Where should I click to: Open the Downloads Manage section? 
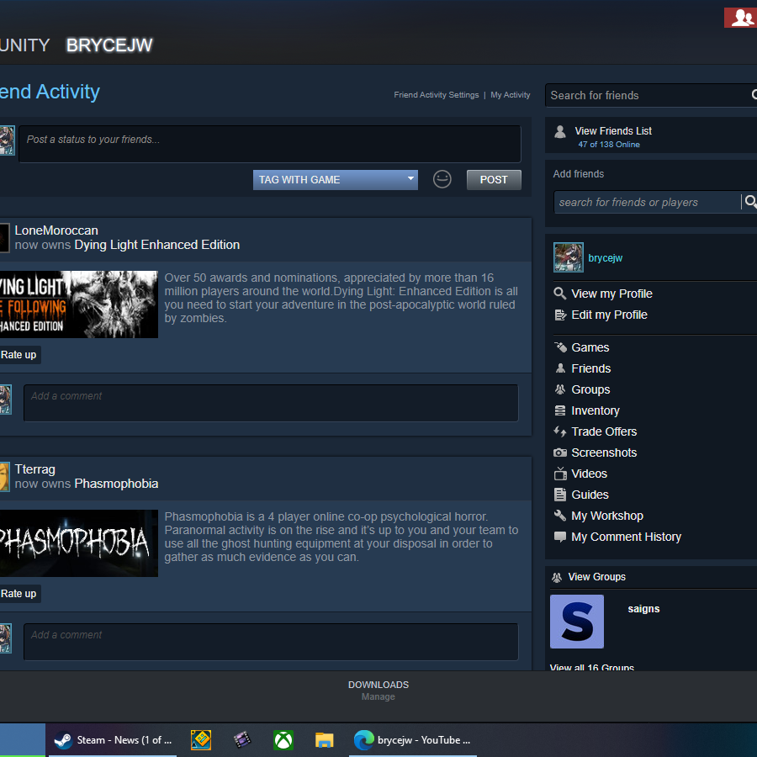click(378, 690)
